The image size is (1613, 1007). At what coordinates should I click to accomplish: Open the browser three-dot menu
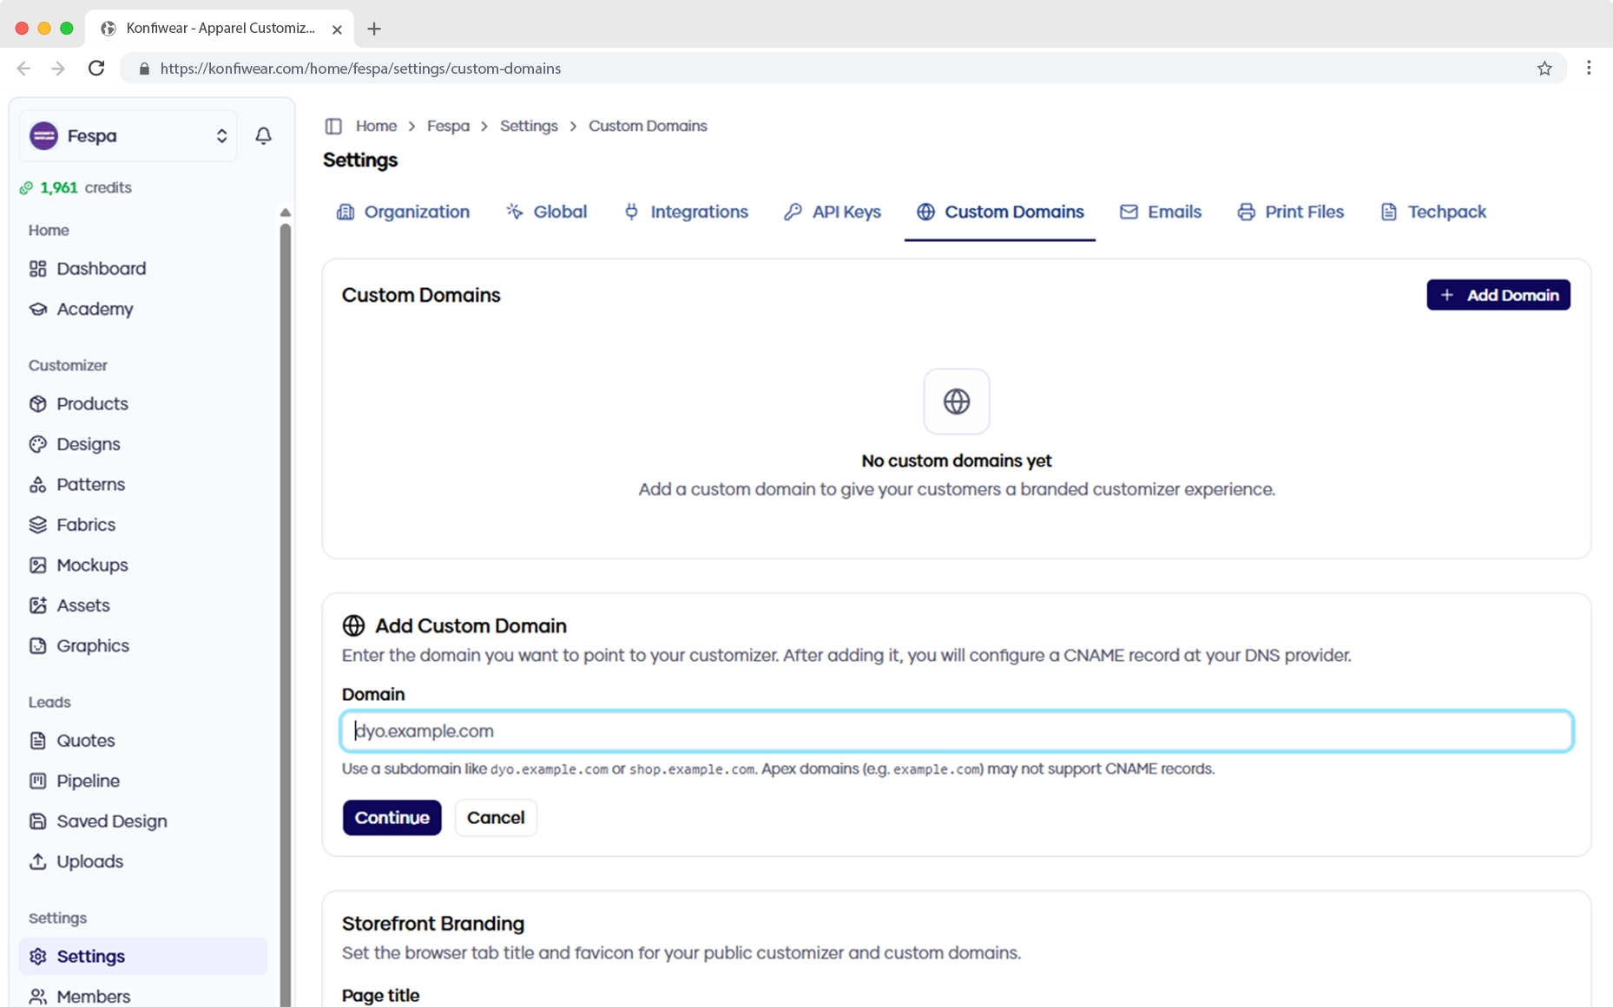tap(1589, 69)
